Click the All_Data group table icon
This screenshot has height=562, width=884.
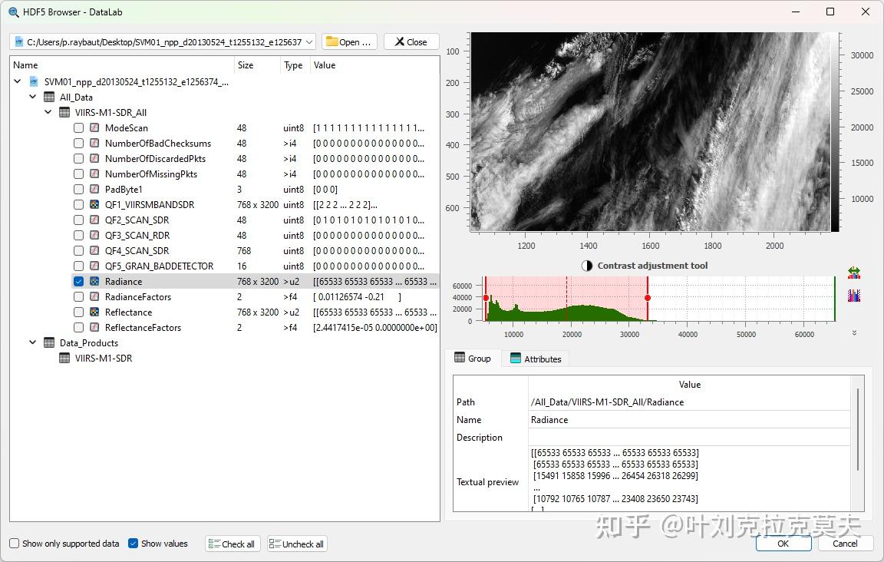tap(50, 97)
